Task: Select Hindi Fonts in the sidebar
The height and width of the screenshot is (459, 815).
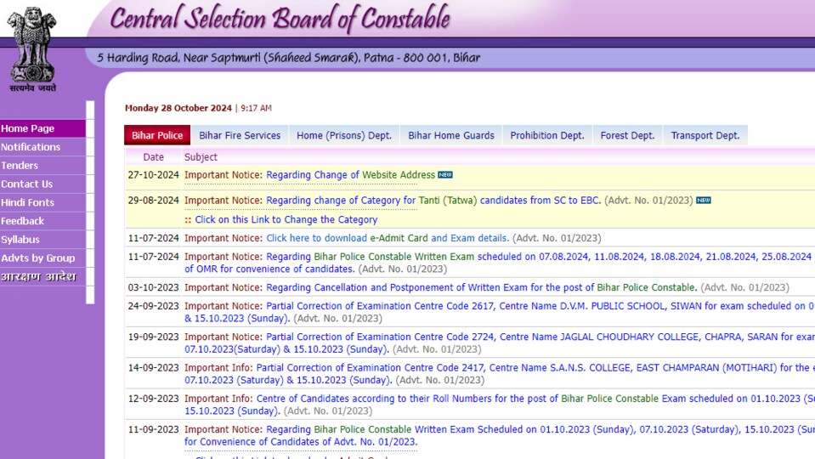Action: point(42,202)
